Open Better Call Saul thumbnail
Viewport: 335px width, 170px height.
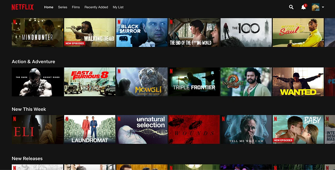(298, 33)
